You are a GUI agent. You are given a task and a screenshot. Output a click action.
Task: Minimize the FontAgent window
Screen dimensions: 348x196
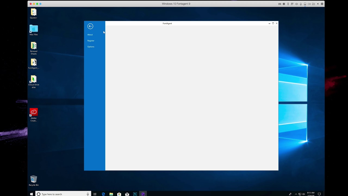(269, 23)
